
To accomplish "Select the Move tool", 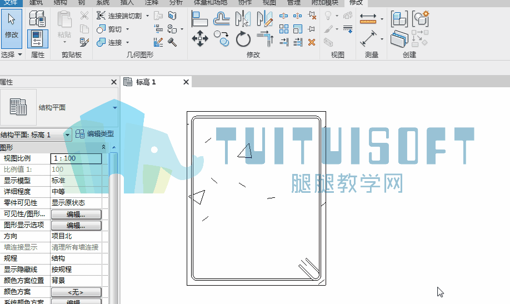I will point(199,39).
